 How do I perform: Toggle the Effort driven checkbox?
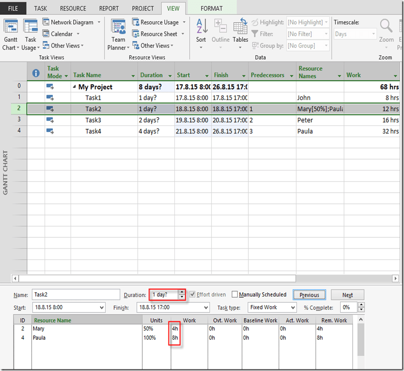(x=193, y=295)
